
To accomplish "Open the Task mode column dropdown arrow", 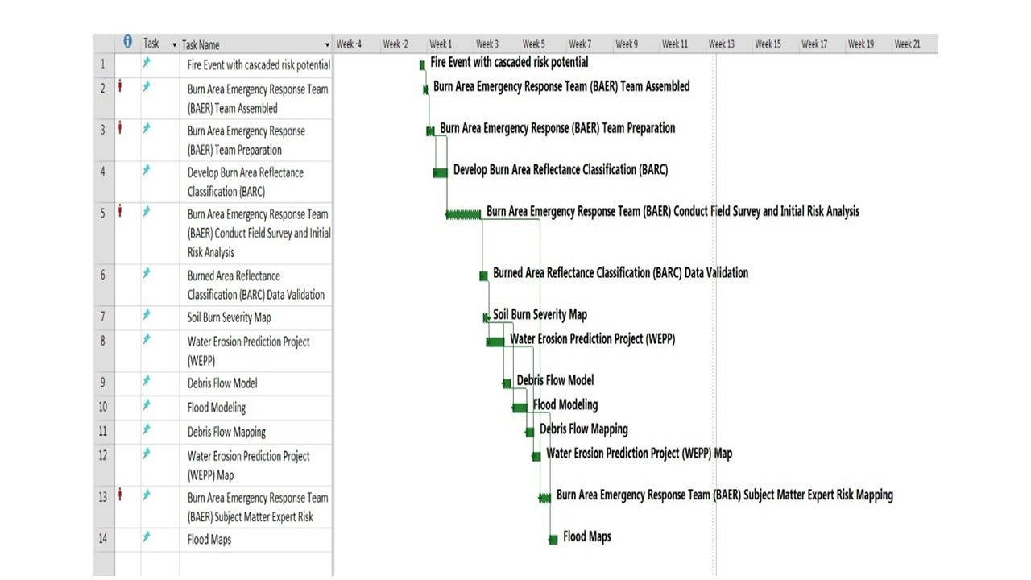I will pos(175,45).
